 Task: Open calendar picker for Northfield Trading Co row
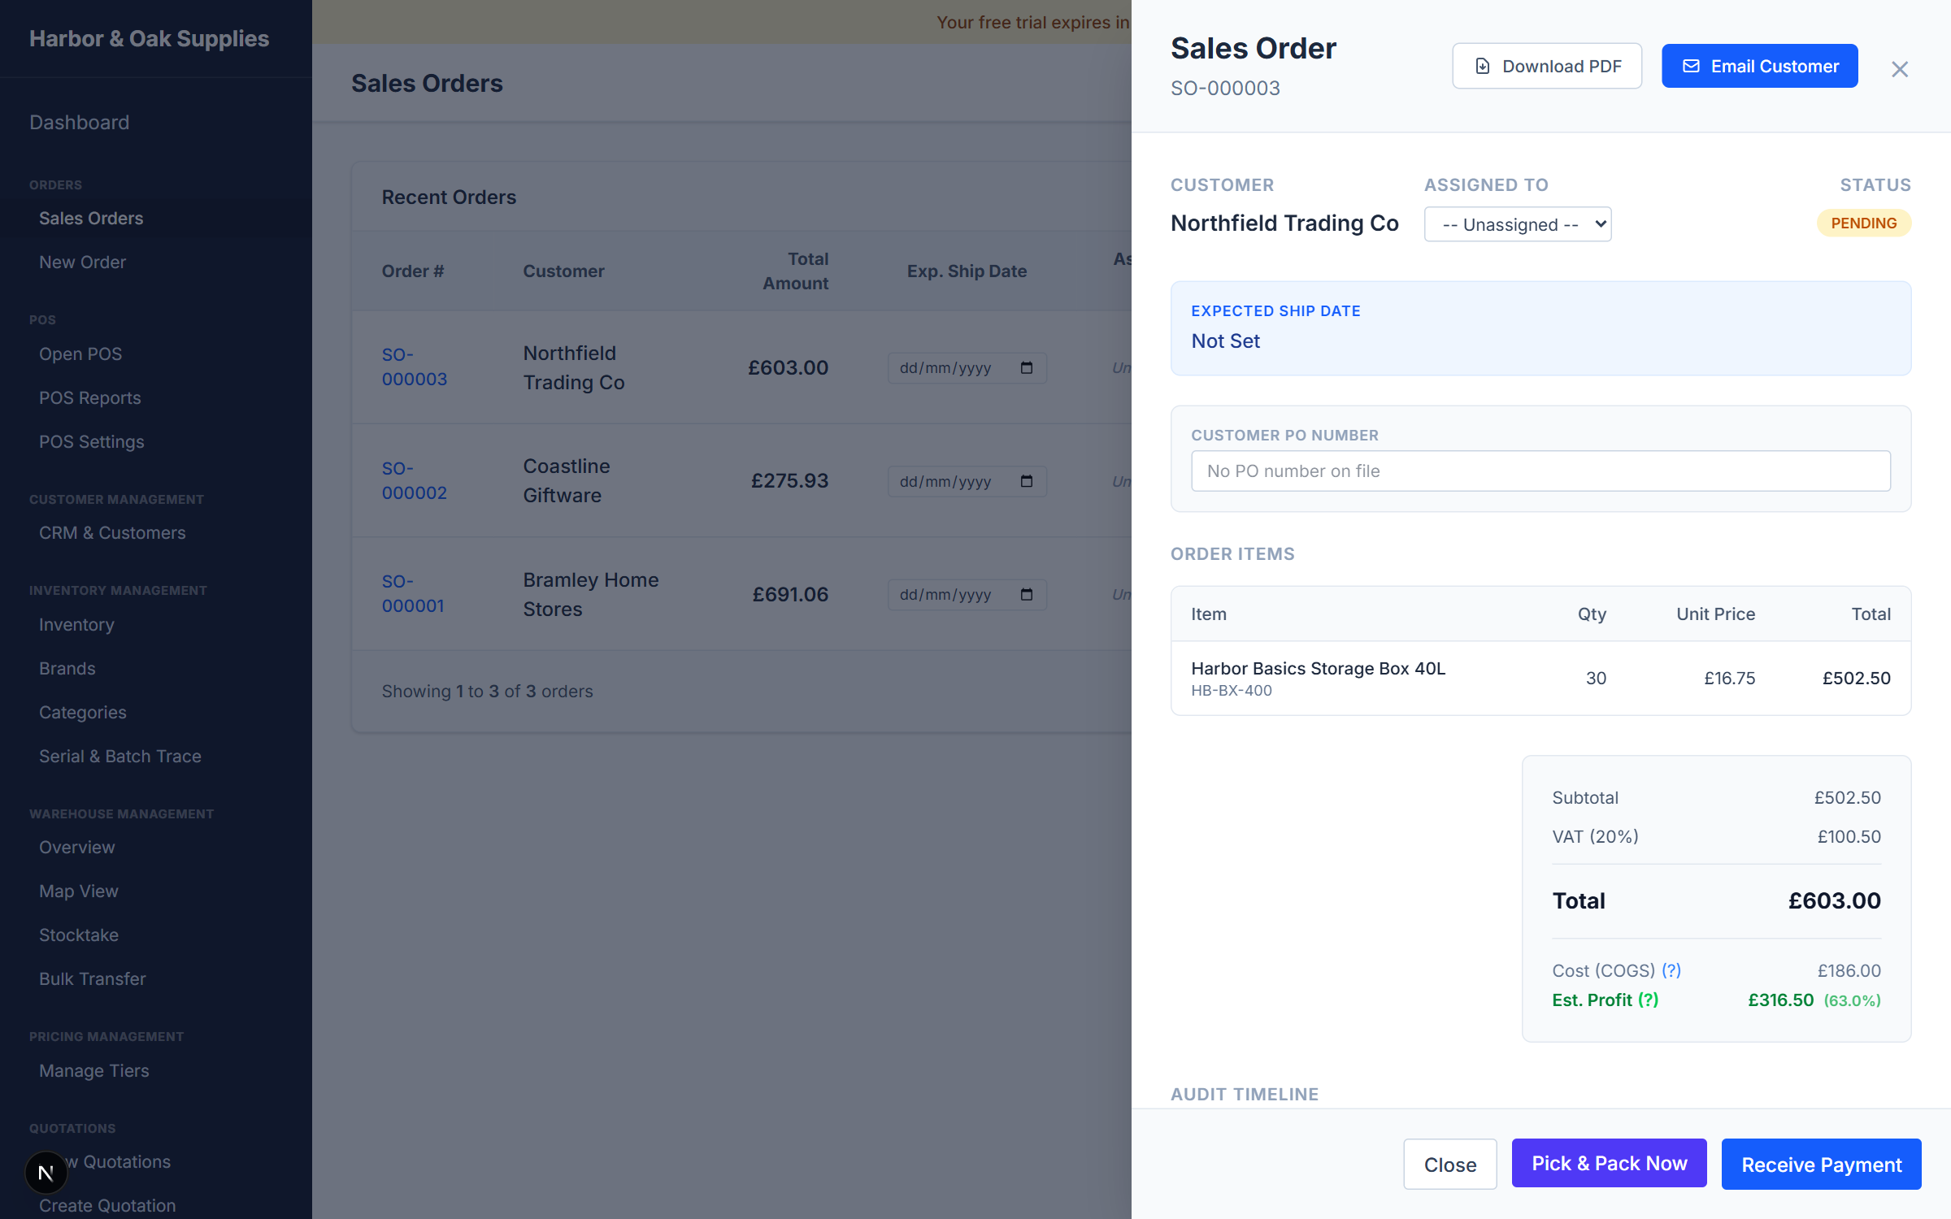[x=1027, y=368]
